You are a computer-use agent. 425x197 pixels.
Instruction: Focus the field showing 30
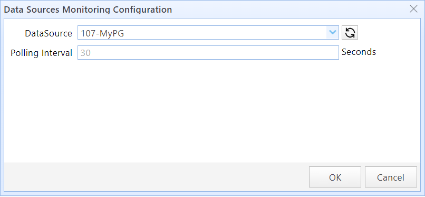(208, 53)
